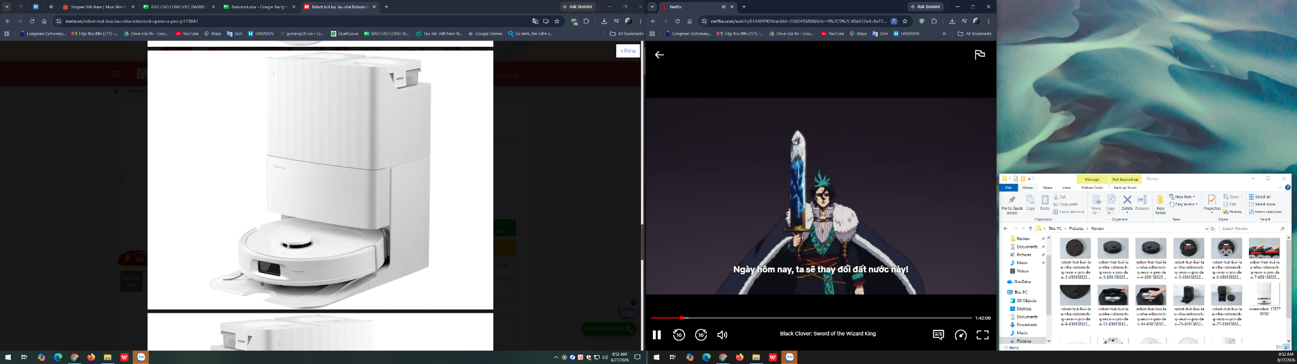Click the Copy icon in Explorer ribbon
1297x364 pixels.
click(x=1030, y=202)
